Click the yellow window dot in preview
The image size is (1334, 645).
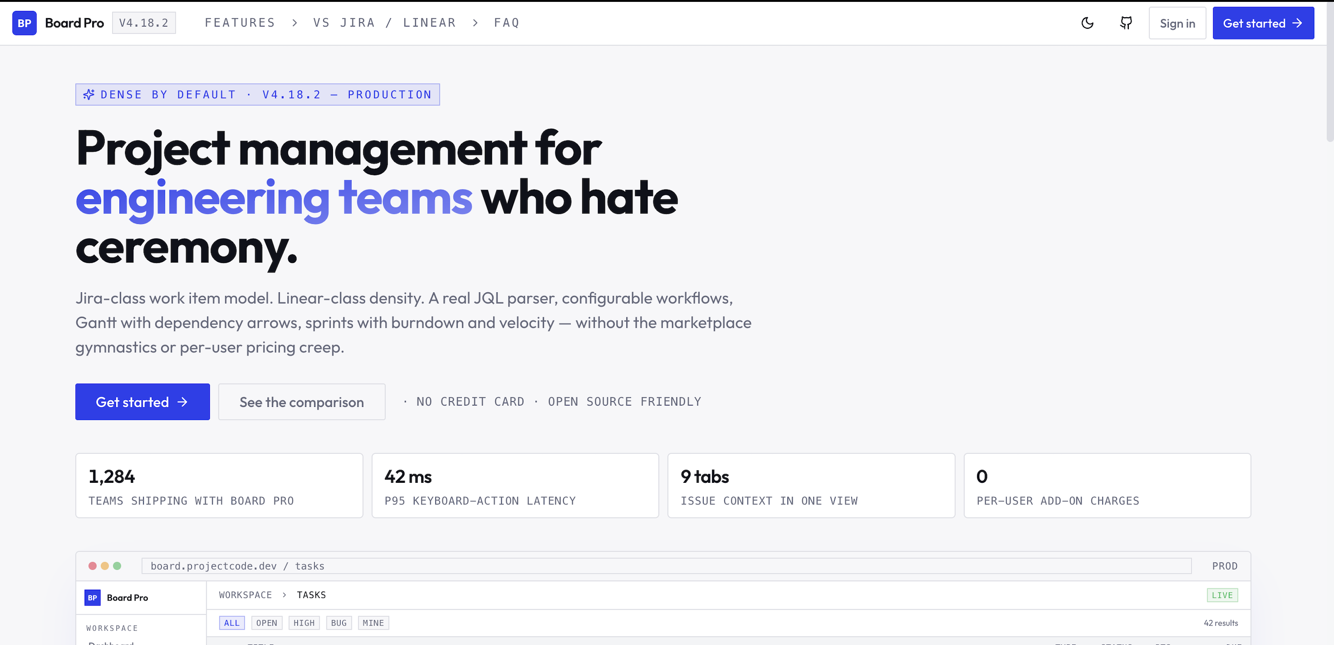pyautogui.click(x=105, y=566)
